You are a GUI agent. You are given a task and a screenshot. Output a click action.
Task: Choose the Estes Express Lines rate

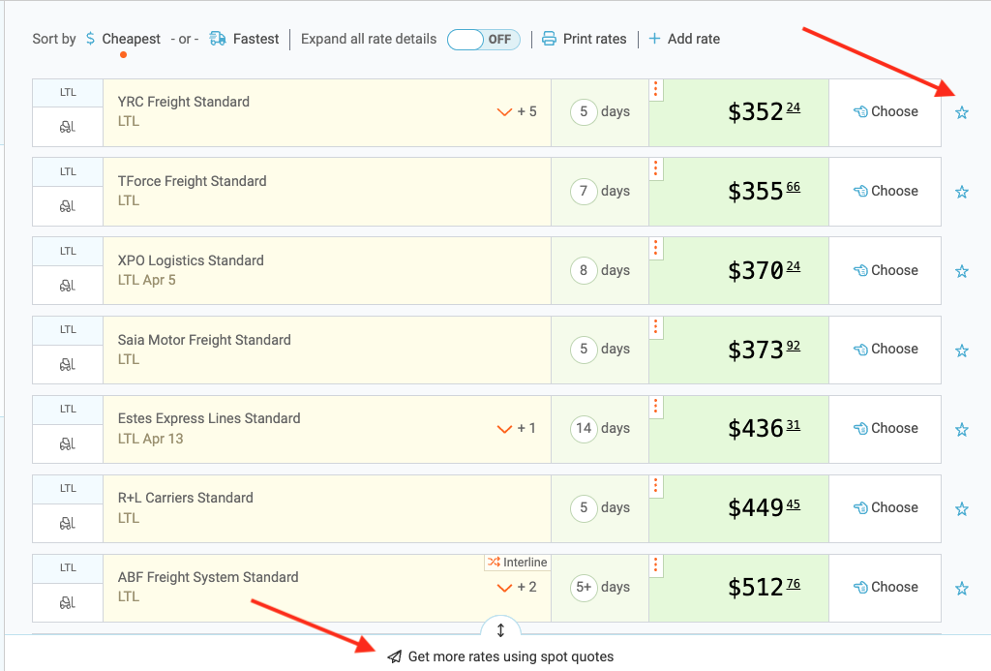point(885,428)
